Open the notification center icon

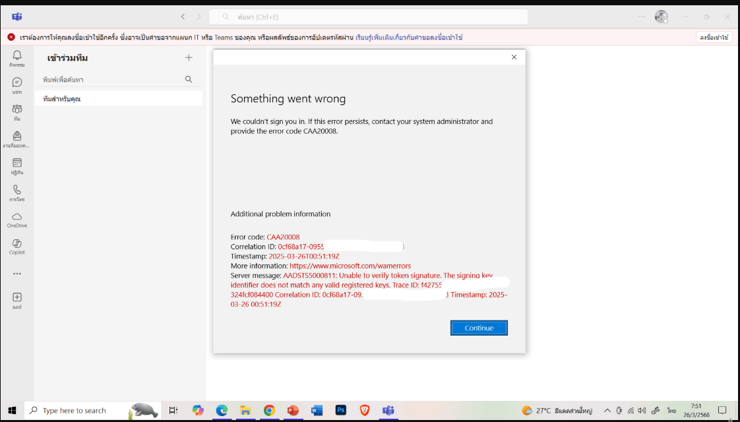[722, 410]
